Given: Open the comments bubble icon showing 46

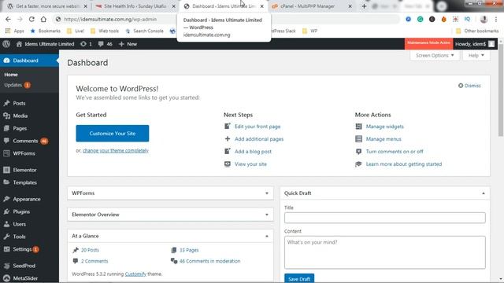Looking at the screenshot, I should (x=101, y=44).
